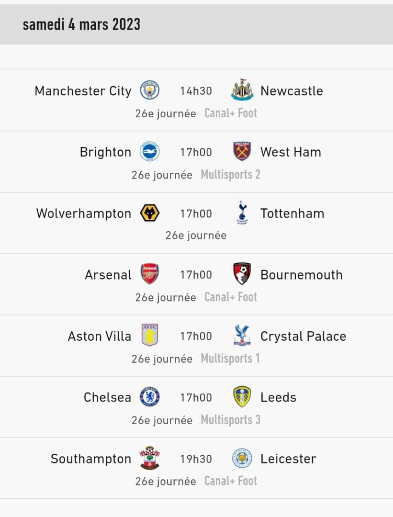
Task: Click the Arsenal cannon crest
Action: click(x=150, y=274)
